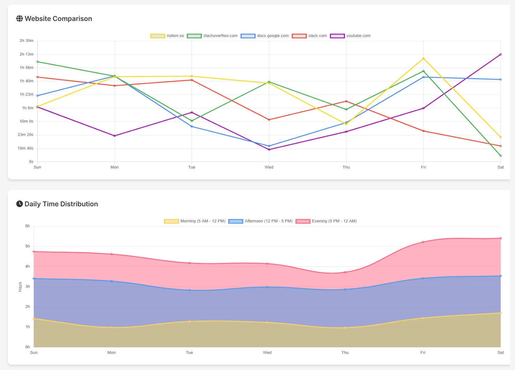The width and height of the screenshot is (515, 370).
Task: Select Evening data point on Friday
Action: click(x=423, y=242)
